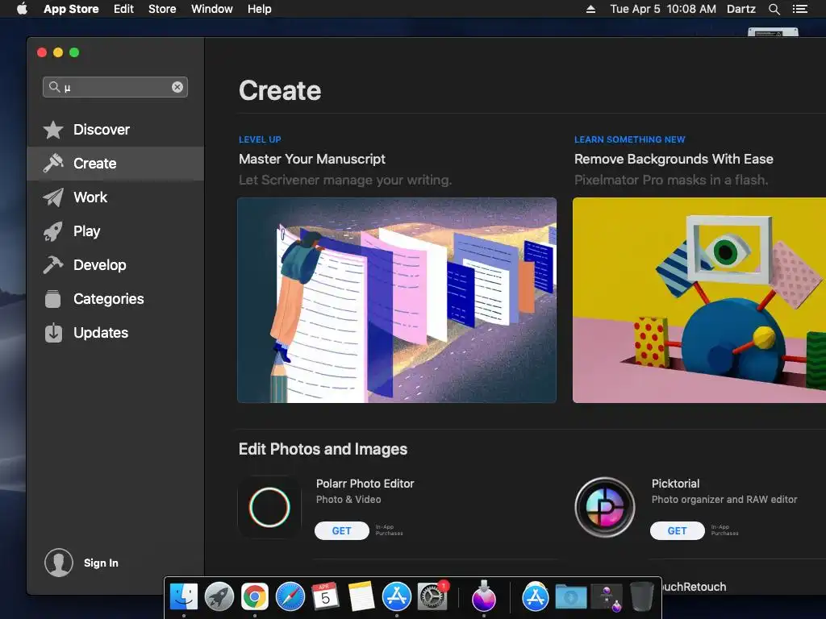Click the LEARN SOMETHING NEW label
The image size is (826, 619).
pos(629,139)
